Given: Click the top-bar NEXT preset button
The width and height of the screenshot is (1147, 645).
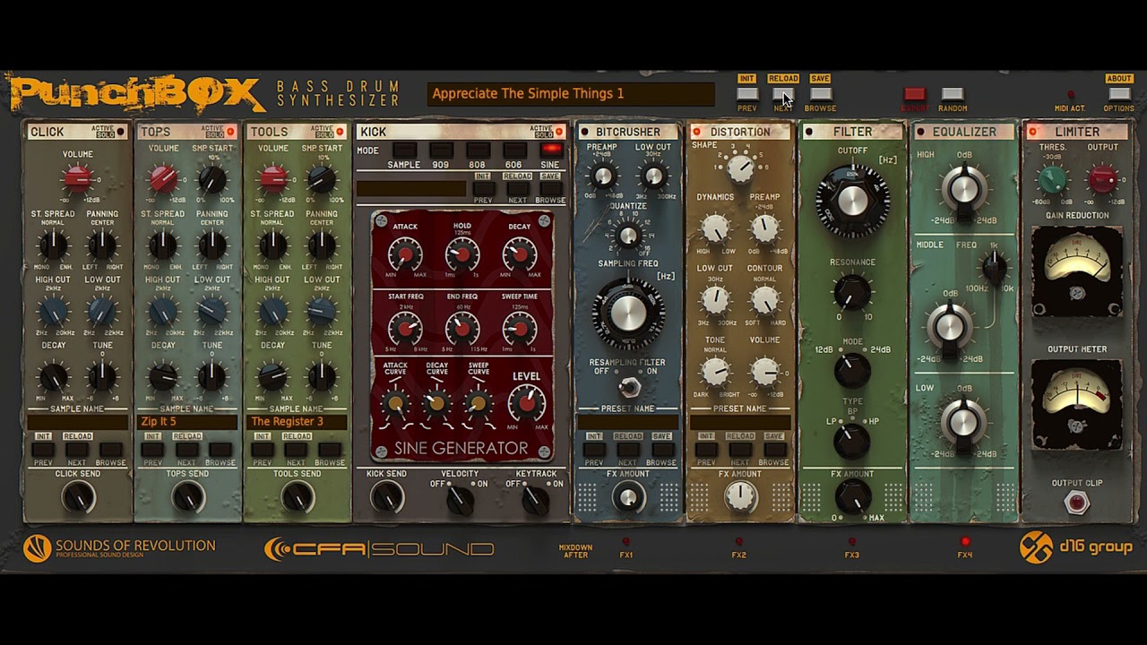Looking at the screenshot, I should click(783, 94).
